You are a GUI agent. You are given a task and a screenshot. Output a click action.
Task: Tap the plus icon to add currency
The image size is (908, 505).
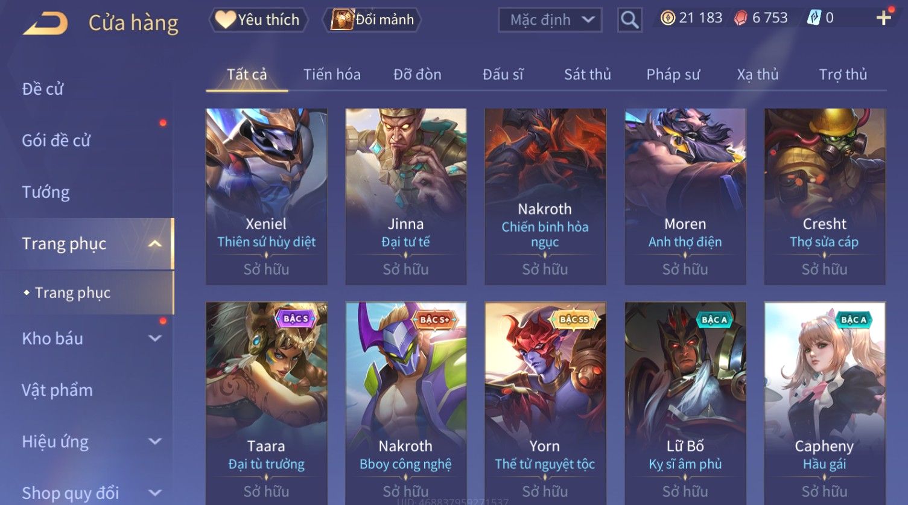pyautogui.click(x=884, y=17)
